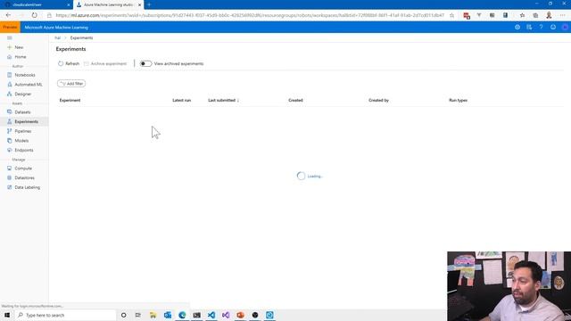Image resolution: width=571 pixels, height=321 pixels.
Task: Open feedback smiley icon
Action: [553, 28]
